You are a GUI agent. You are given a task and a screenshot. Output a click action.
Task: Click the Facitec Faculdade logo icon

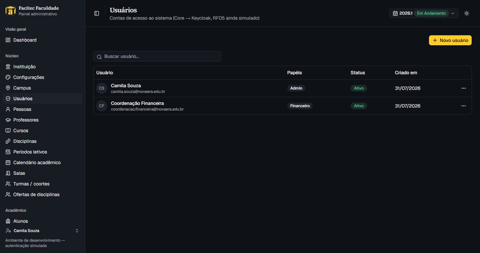11,11
